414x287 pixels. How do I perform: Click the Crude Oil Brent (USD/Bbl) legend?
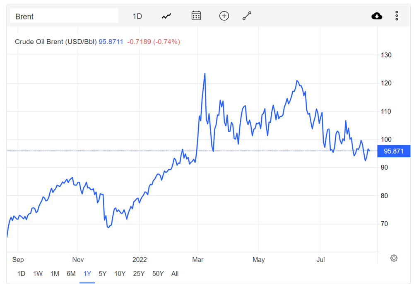[x=56, y=42]
